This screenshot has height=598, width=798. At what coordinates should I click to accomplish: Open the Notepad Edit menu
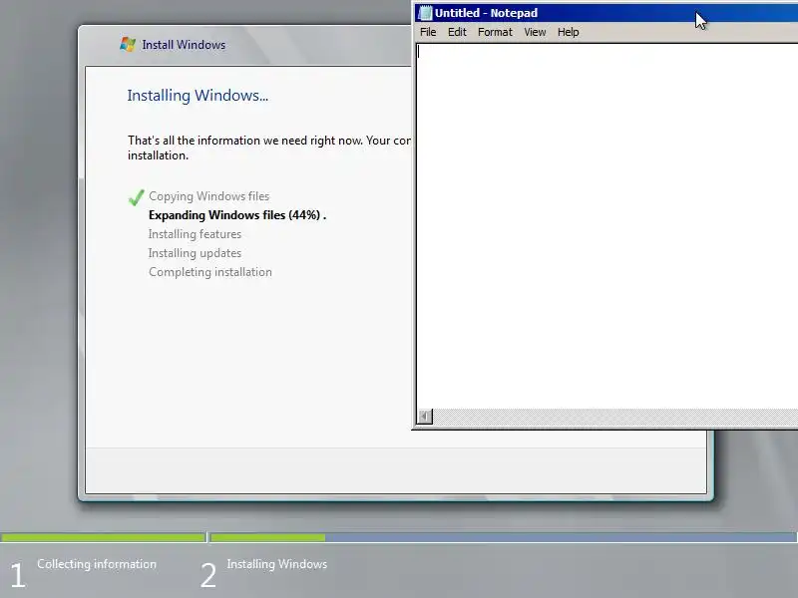click(x=457, y=32)
